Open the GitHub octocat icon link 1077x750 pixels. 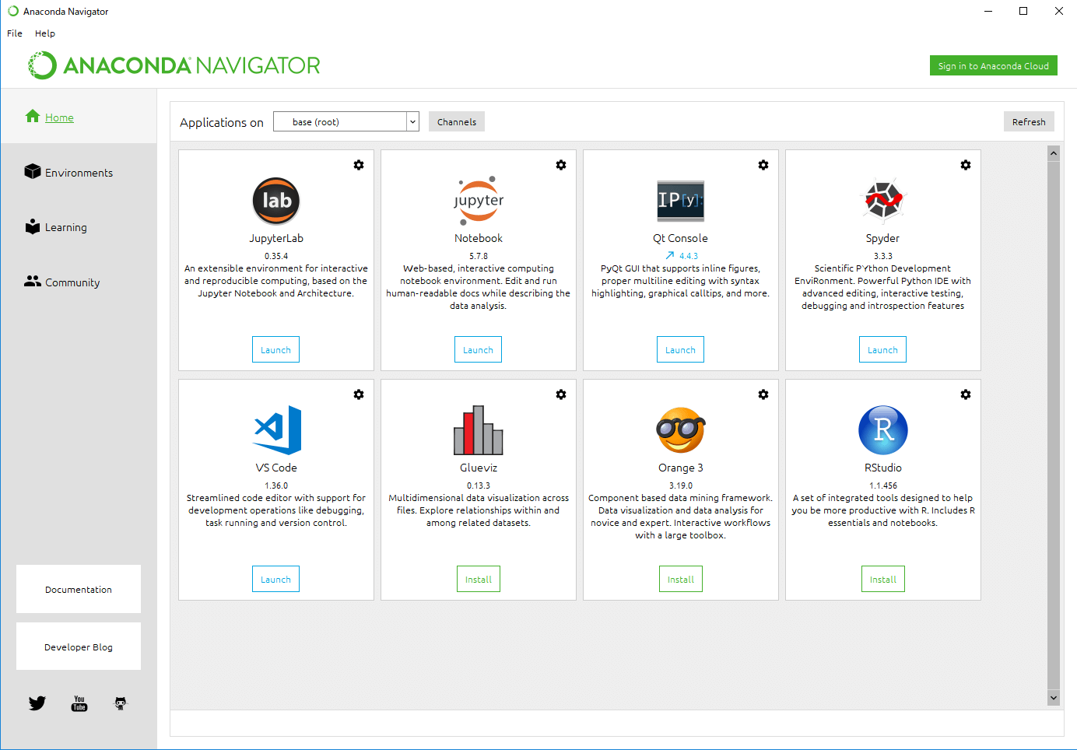click(x=121, y=703)
